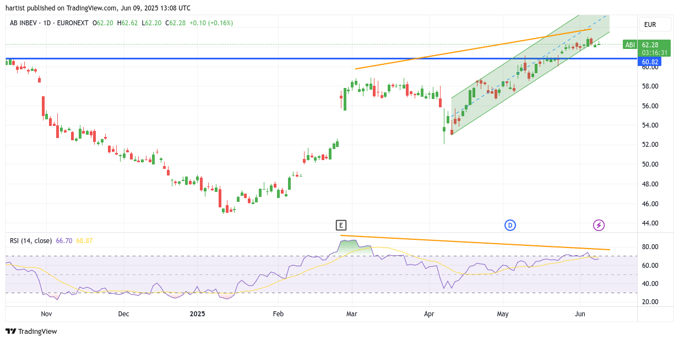This screenshot has width=679, height=341.
Task: Click the Feb label on time axis
Action: (278, 314)
